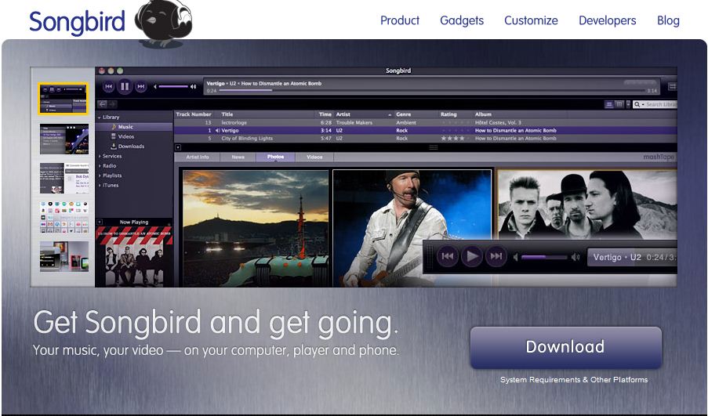Select the devices screenshot thumbnail at bottom
This screenshot has width=708, height=416.
(64, 256)
